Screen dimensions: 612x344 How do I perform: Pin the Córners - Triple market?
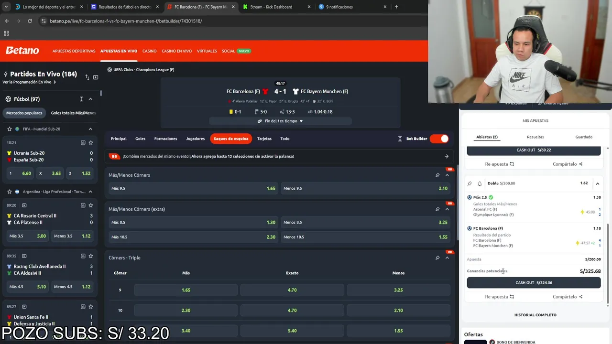437,258
